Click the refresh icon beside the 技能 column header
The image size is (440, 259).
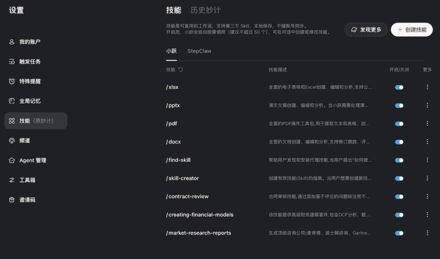[181, 69]
